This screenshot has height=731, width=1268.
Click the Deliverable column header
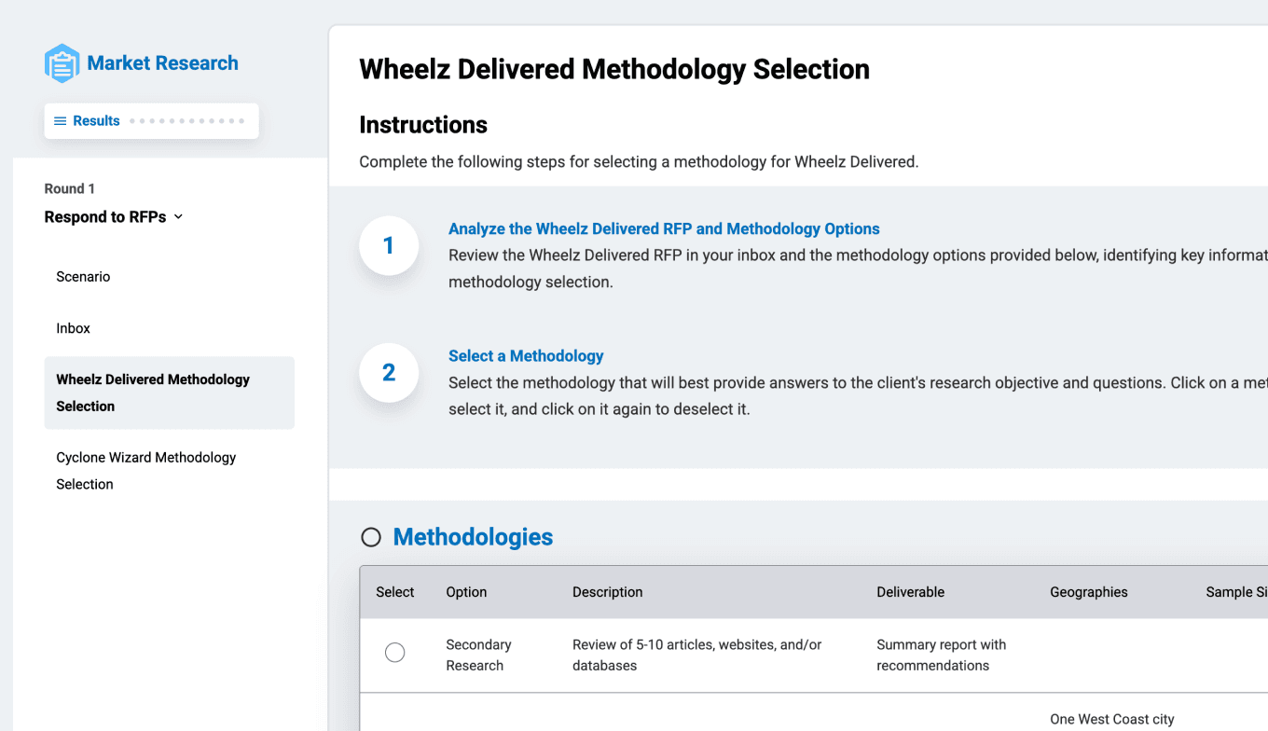click(910, 592)
